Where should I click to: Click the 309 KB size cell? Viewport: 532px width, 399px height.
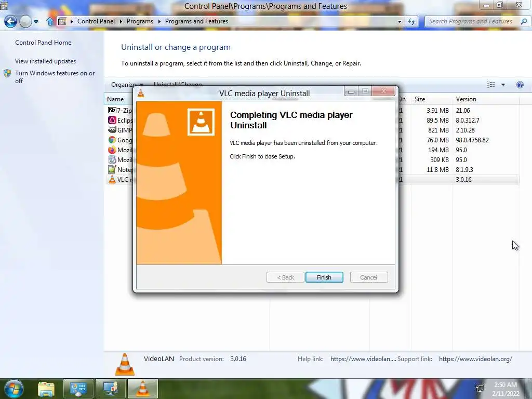pos(440,159)
